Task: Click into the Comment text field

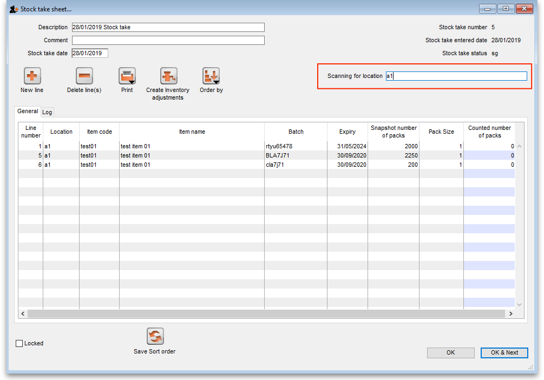Action: [168, 41]
